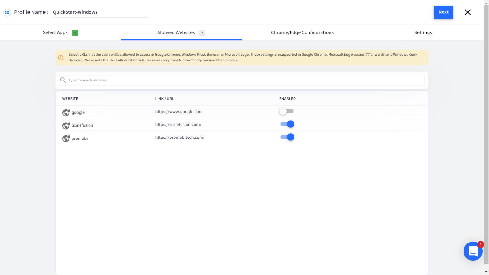Image resolution: width=489 pixels, height=275 pixels.
Task: Open the Settings tab
Action: (423, 32)
